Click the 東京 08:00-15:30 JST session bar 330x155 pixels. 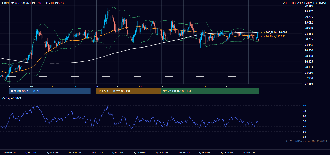50,91
